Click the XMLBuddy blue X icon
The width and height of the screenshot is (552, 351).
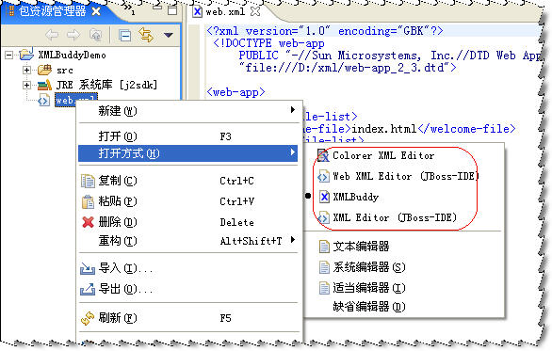[x=324, y=197]
